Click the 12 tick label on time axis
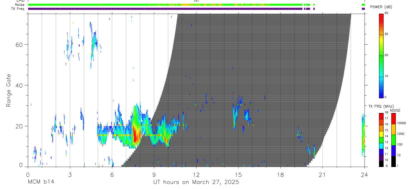Viewport: 410px width, 189px height. tap(196, 175)
